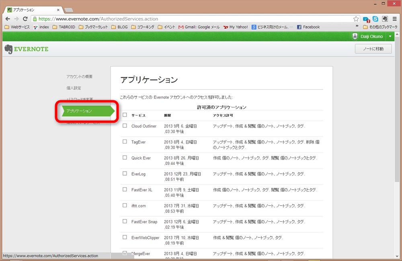
Task: Click the page vertical scrollbar thumb
Action: [x=397, y=110]
